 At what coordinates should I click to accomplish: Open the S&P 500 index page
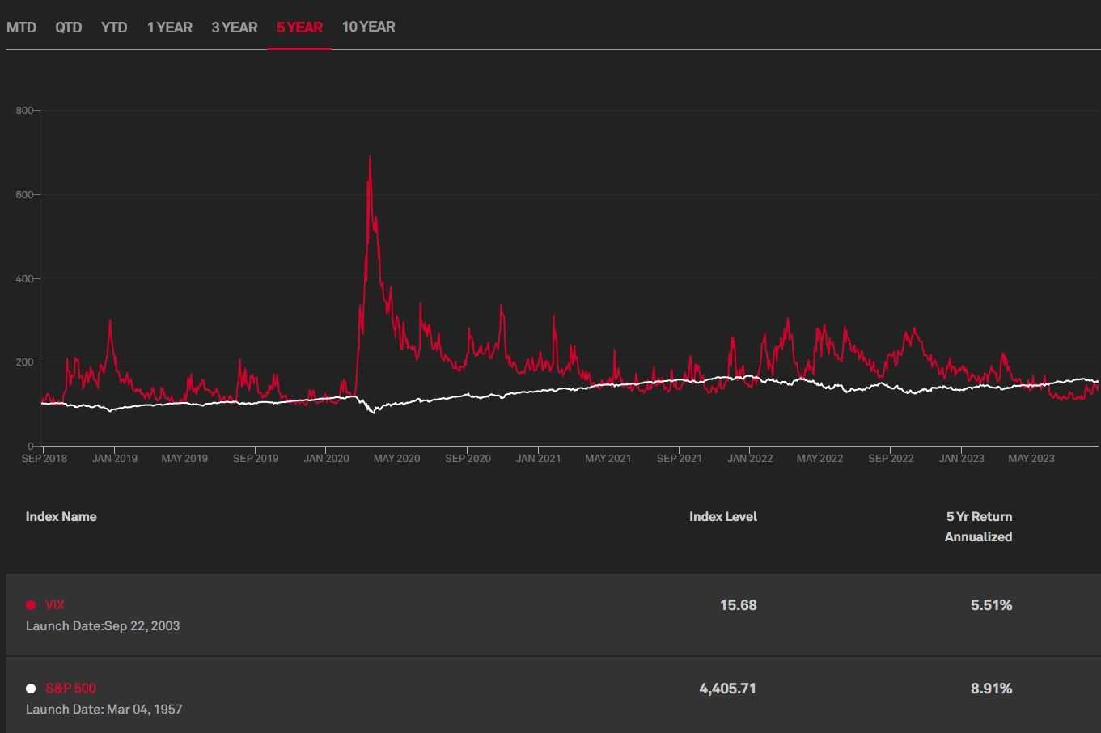[x=70, y=688]
